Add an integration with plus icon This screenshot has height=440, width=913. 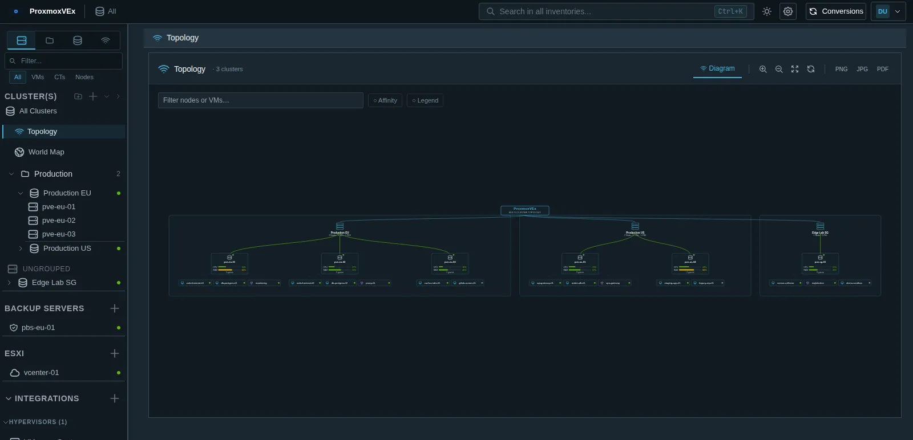pyautogui.click(x=115, y=398)
